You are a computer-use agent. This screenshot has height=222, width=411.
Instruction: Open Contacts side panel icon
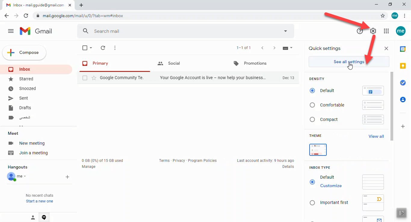403,100
